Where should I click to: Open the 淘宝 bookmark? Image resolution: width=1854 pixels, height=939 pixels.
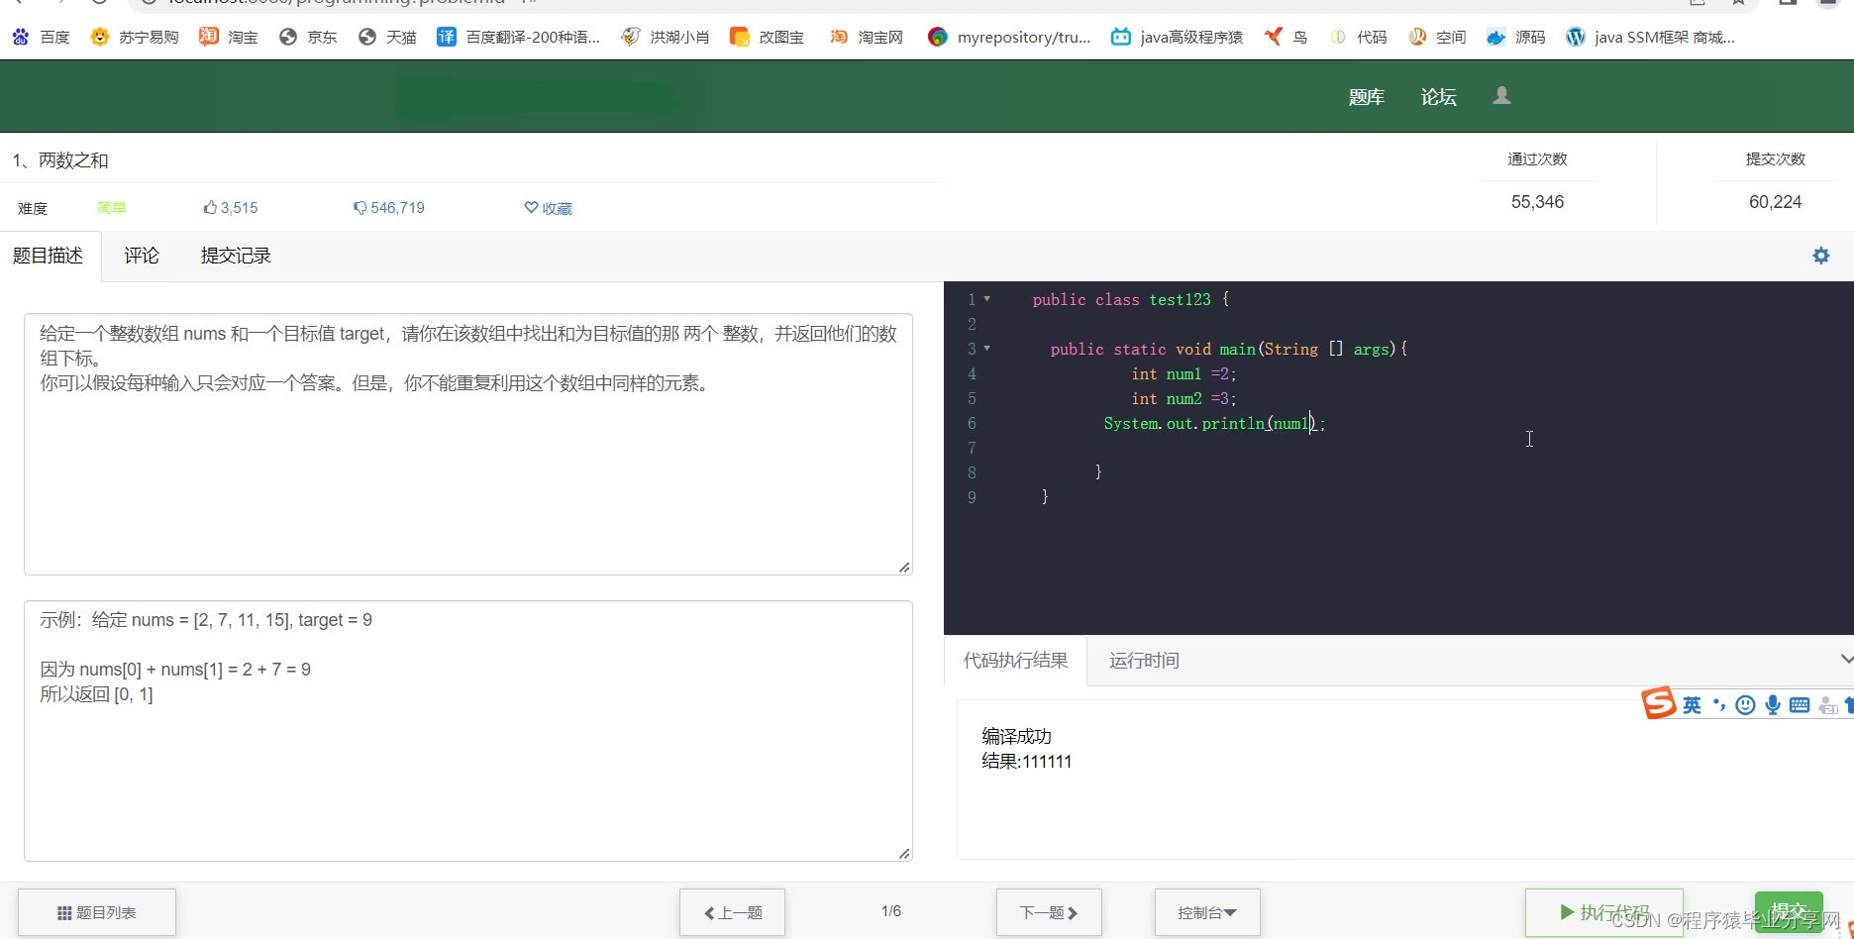pos(228,37)
